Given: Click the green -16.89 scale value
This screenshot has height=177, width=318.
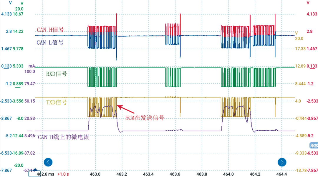Looking at the screenshot, I should pos(17,153).
